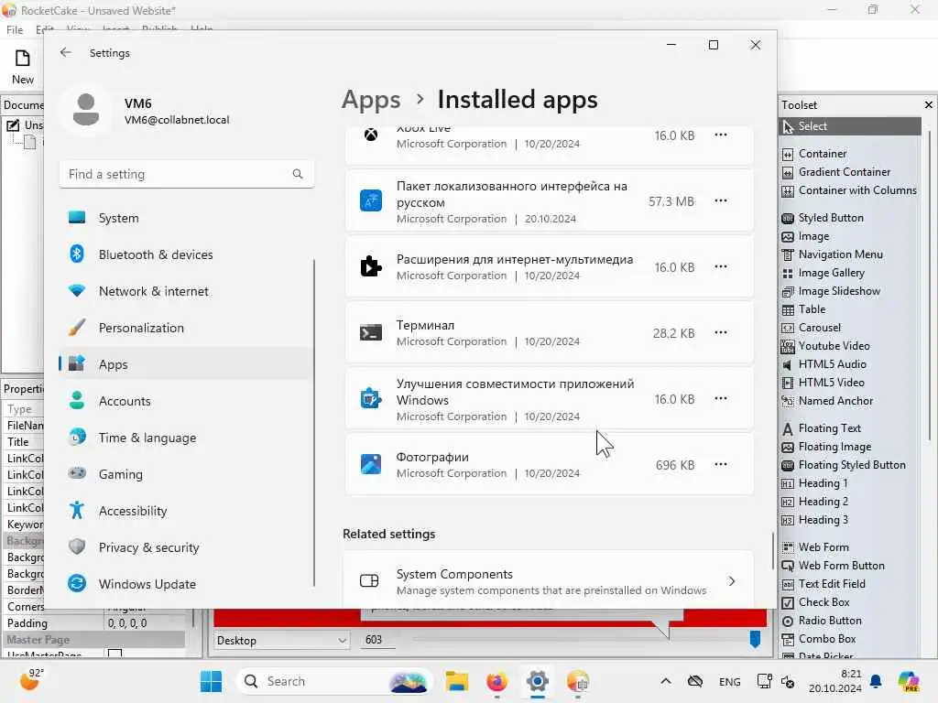
Task: Show hidden system tray icons
Action: (x=665, y=681)
